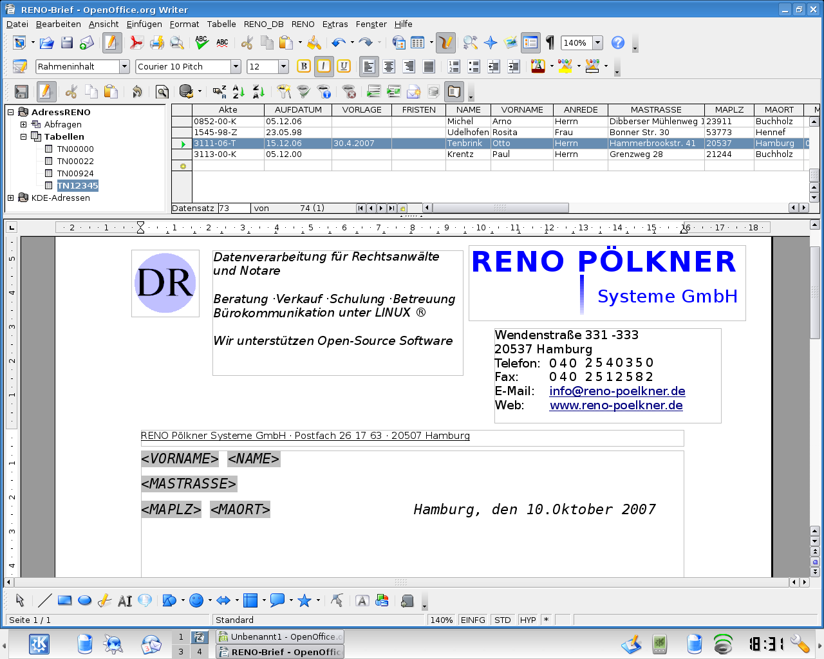Open the Find & Replace binoculars
The image size is (824, 659).
click(x=470, y=42)
